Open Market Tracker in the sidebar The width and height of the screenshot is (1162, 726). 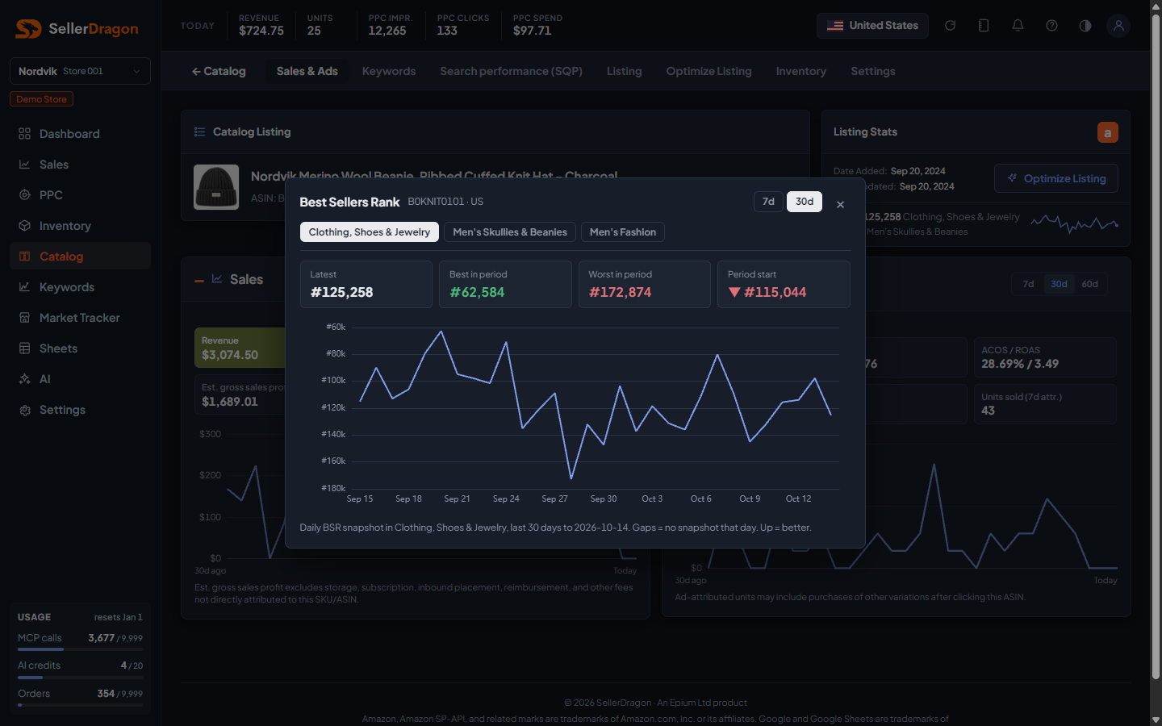80,318
